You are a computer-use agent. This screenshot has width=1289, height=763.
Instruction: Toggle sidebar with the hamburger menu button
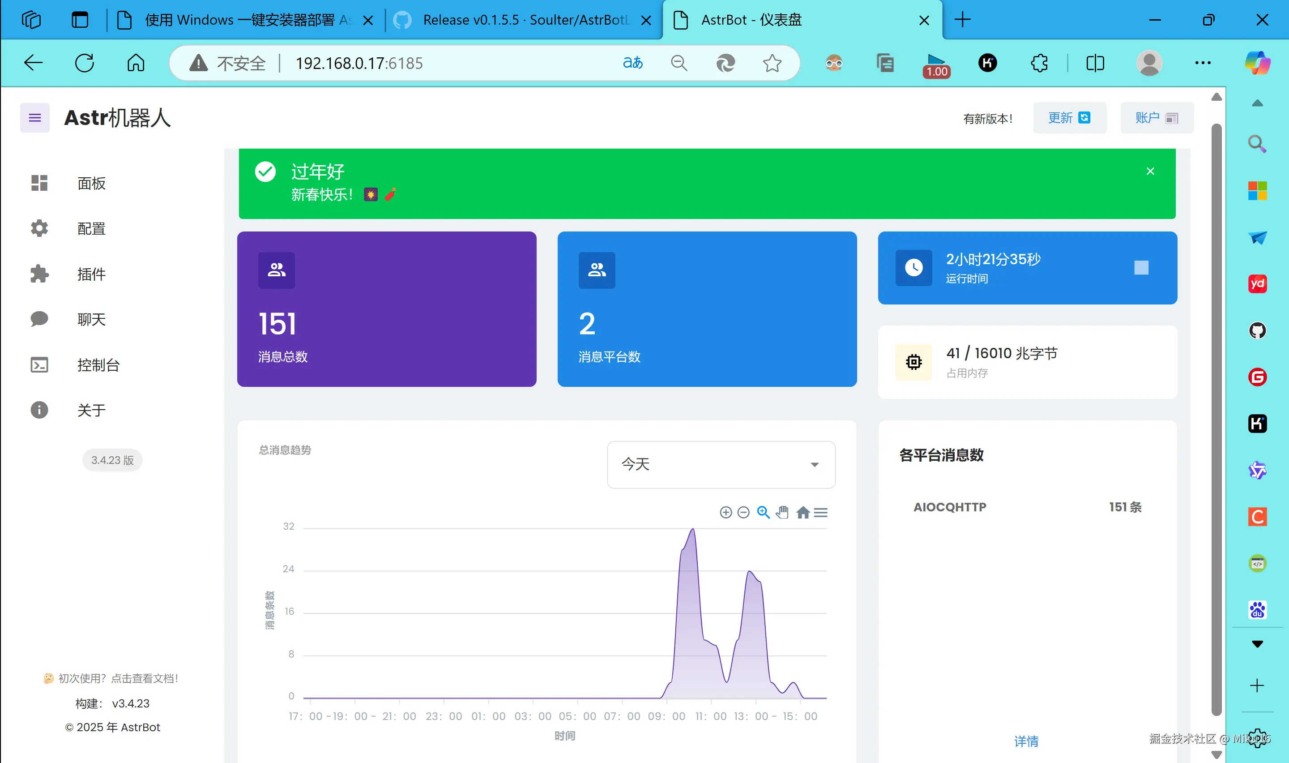[35, 118]
